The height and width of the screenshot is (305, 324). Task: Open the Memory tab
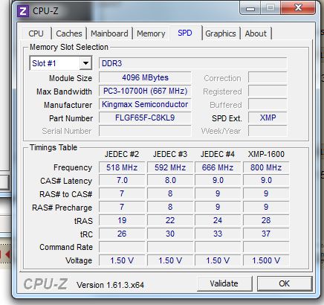tap(151, 33)
